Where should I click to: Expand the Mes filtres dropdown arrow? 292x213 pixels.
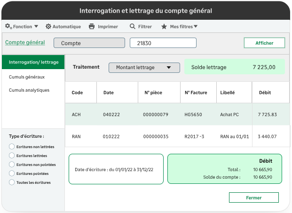point(196,27)
